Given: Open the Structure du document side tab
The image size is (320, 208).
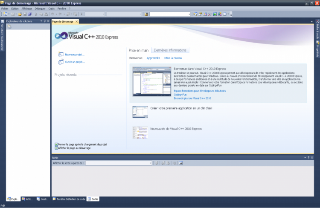Looking at the screenshot, I should [x=2, y=35].
